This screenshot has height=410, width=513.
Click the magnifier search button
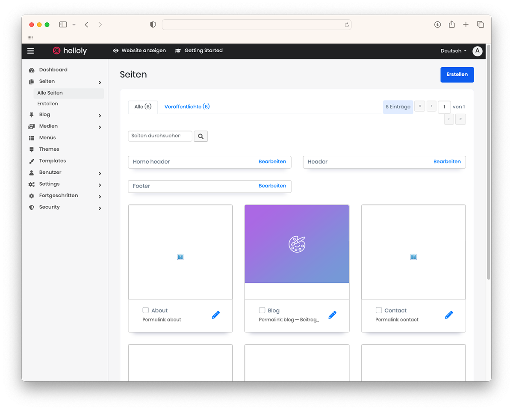201,137
